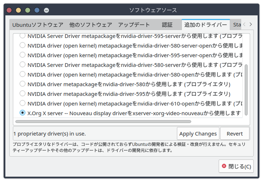Click the yellow window minimize dot

[18, 10]
